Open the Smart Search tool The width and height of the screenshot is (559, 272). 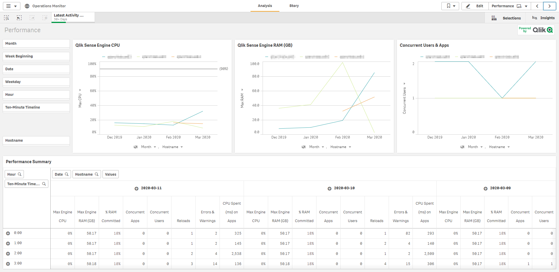(x=6, y=18)
